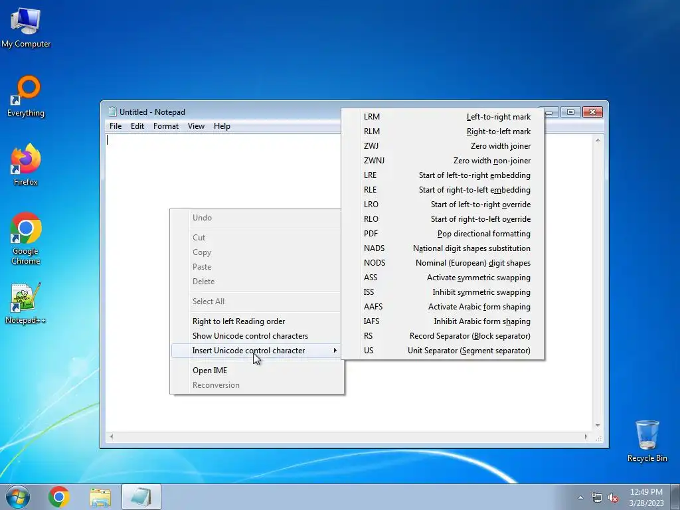Insert RLO right-to-left override
The image size is (680, 510).
[x=443, y=219]
